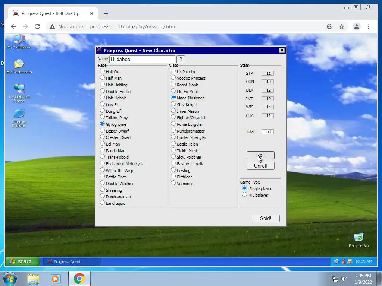Choose the Birdrider class
Screen dimensions: 382x286
173,176
